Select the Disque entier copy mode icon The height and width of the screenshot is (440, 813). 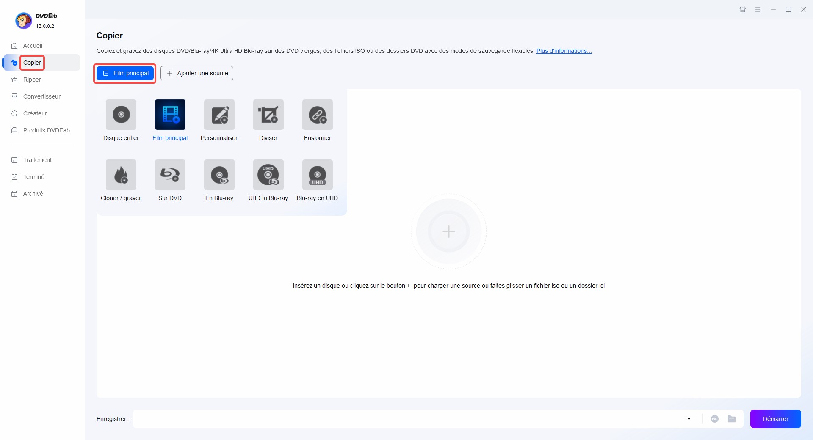tap(121, 115)
